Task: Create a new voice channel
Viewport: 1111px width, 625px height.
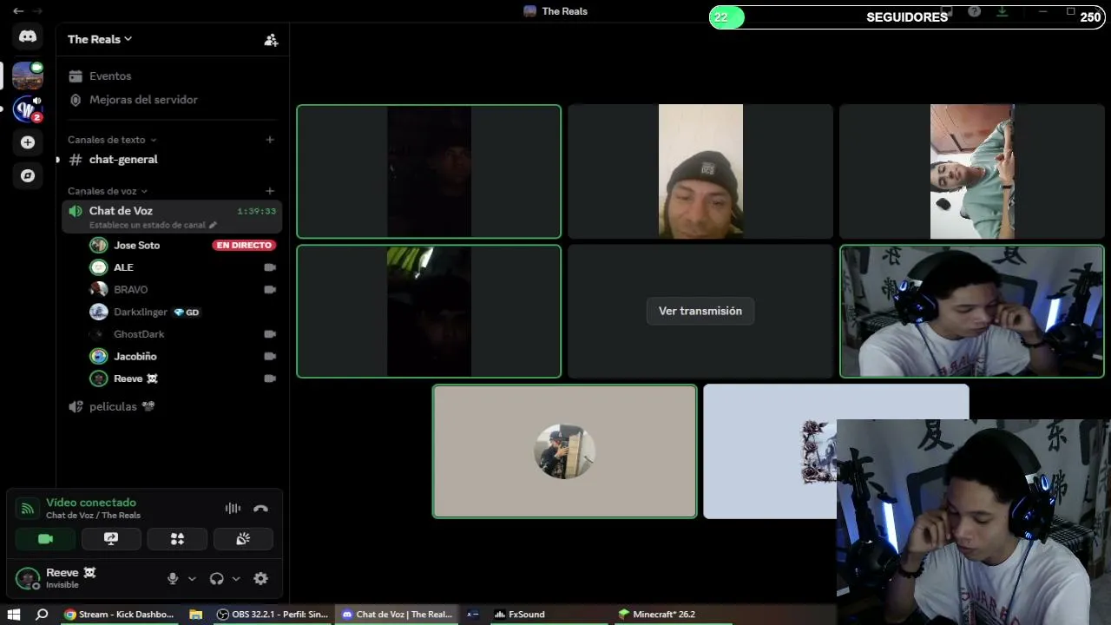Action: (270, 191)
